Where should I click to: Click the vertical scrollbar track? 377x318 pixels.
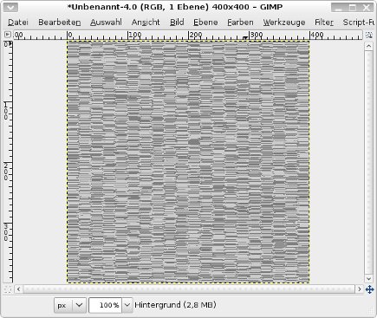pos(368,162)
